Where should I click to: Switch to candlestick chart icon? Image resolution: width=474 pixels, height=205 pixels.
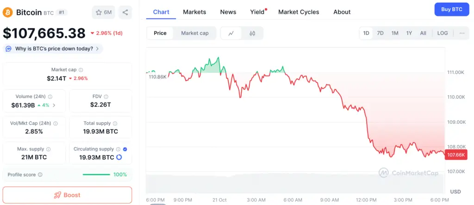(x=252, y=33)
